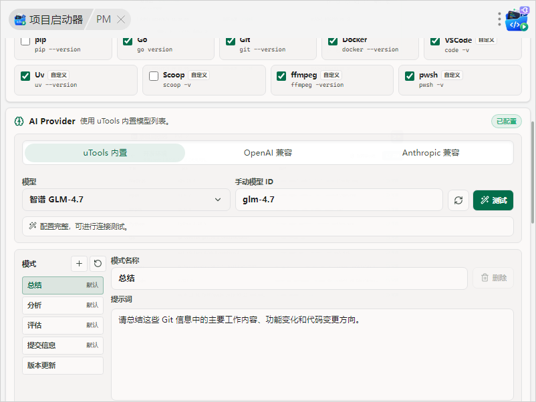Image resolution: width=536 pixels, height=402 pixels.
Task: Switch to the uTools 内置 tab
Action: point(105,153)
